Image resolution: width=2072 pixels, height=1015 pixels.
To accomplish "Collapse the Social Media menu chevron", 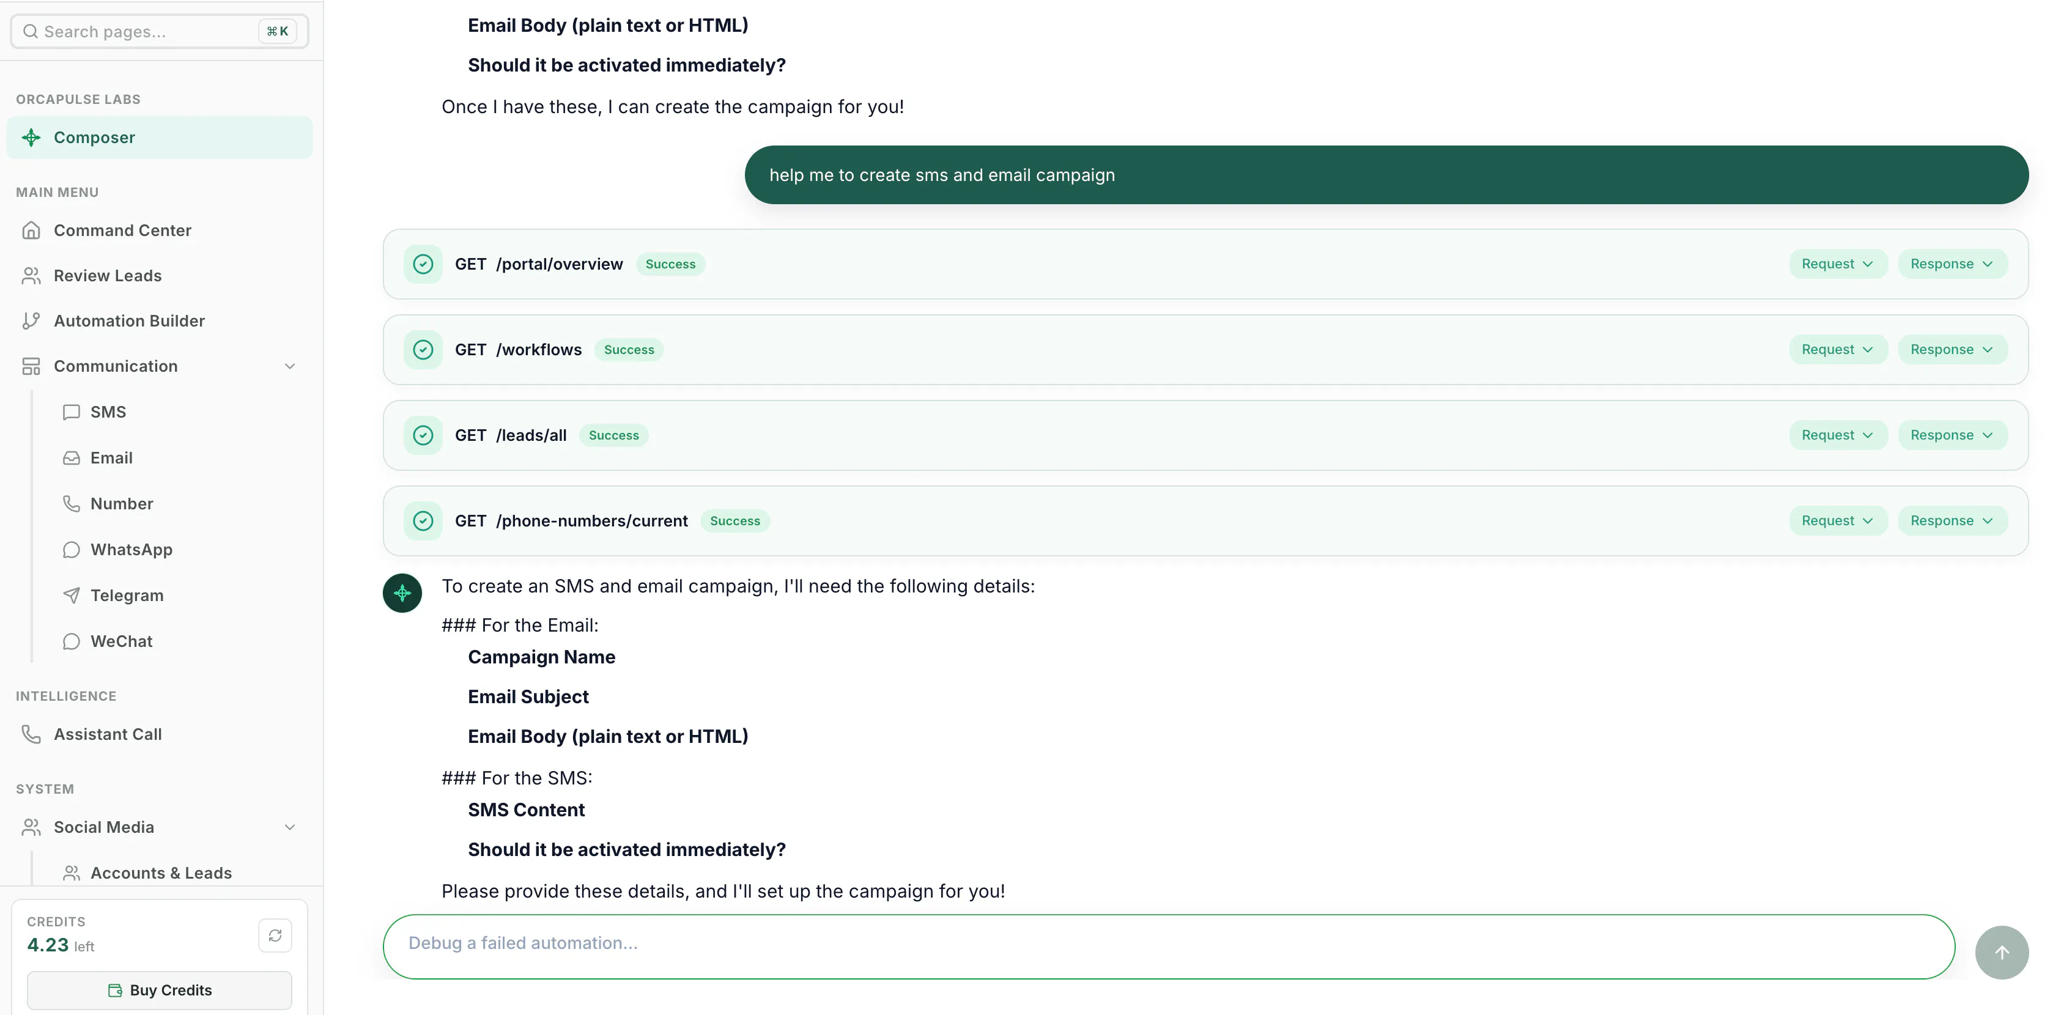I will 289,827.
